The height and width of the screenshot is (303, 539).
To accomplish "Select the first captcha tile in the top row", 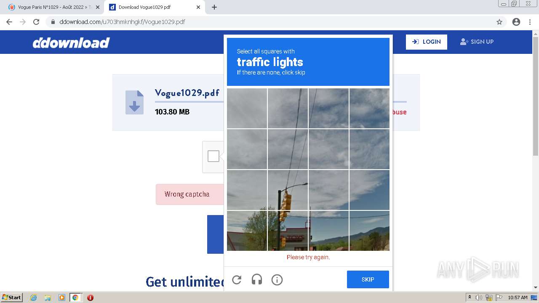I will [247, 108].
